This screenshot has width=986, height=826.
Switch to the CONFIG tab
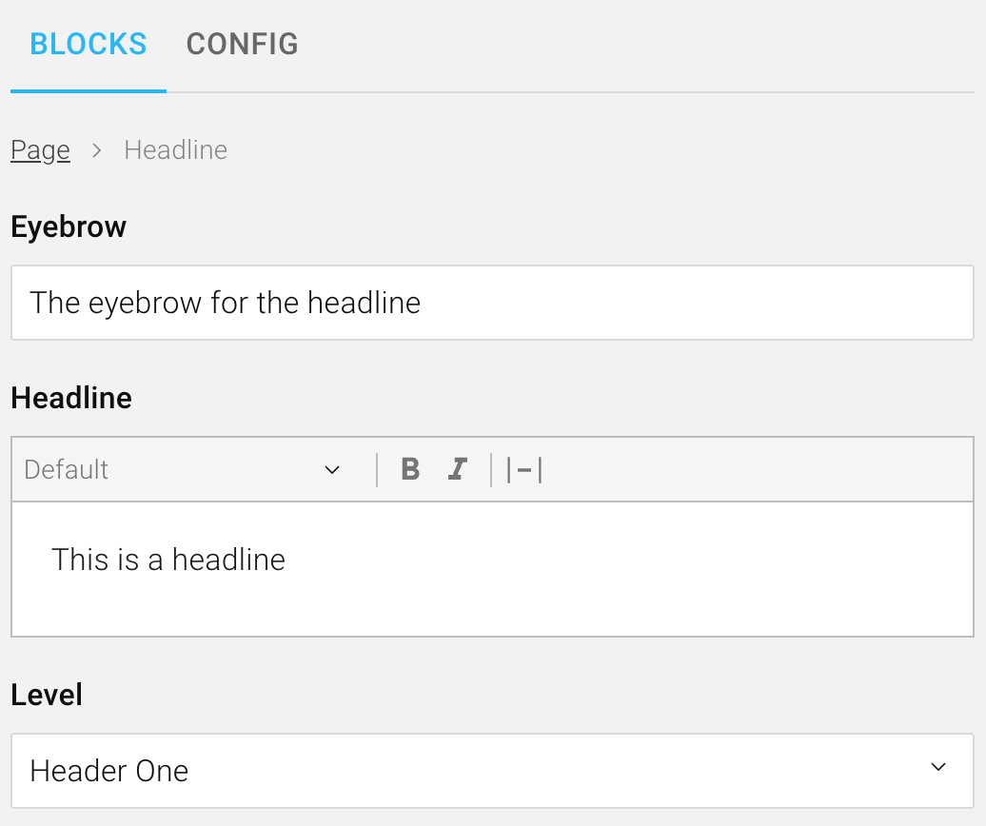pyautogui.click(x=242, y=44)
